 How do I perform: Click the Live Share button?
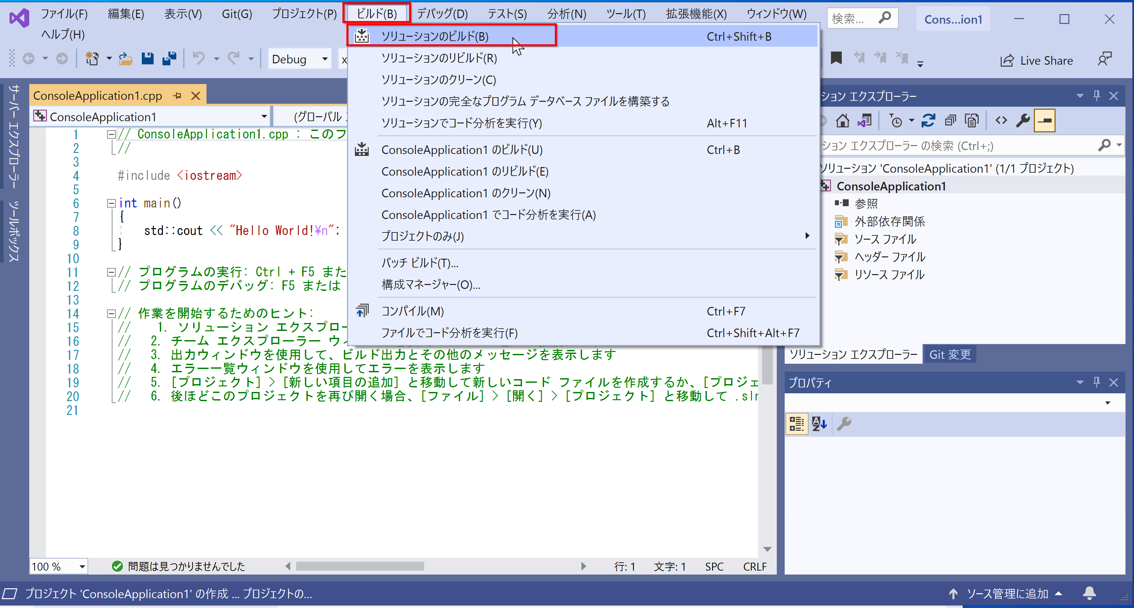1037,60
